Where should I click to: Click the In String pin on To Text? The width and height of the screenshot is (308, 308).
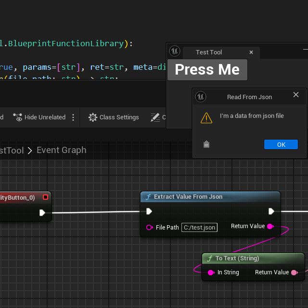tap(211, 272)
